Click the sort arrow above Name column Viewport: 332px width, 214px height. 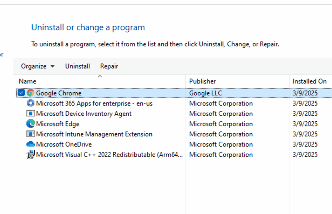[x=100, y=77]
